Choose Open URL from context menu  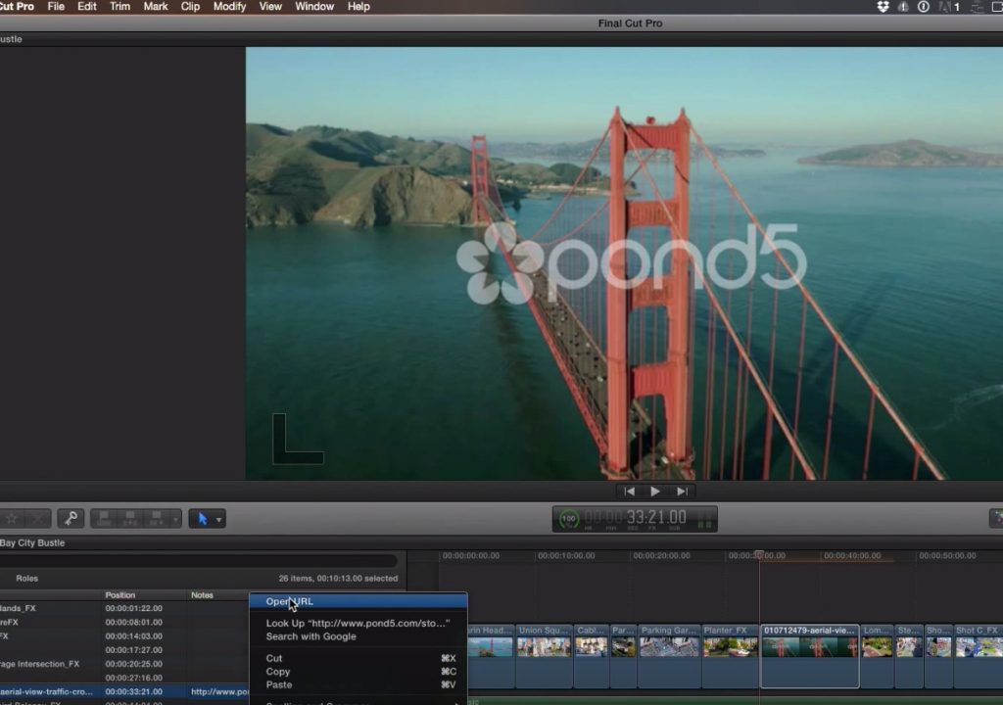[x=358, y=601]
